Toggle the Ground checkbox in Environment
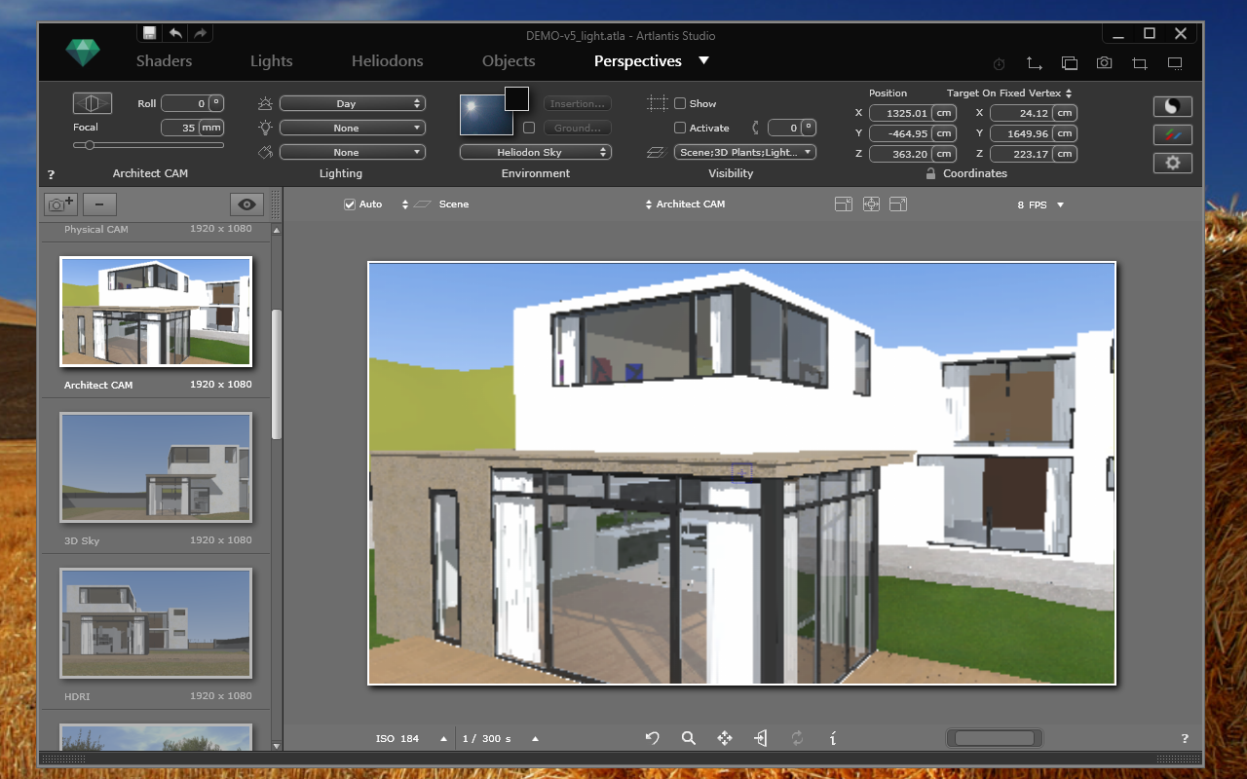Image resolution: width=1247 pixels, height=779 pixels. click(x=529, y=128)
